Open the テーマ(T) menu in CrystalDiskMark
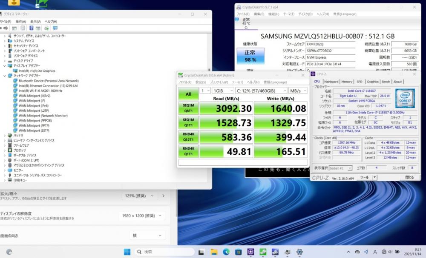Screen dimensions: 426x258 point(237,82)
